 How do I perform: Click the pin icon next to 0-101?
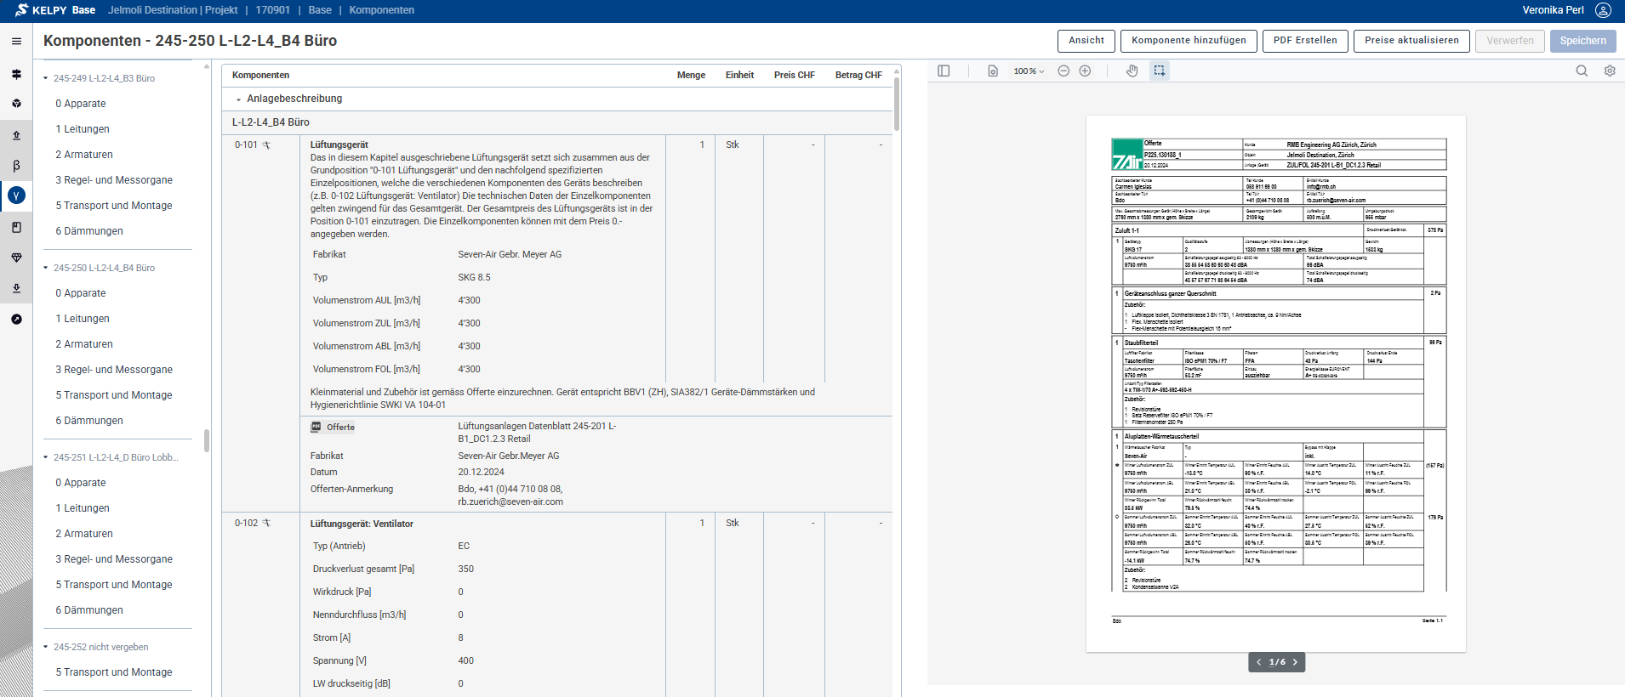point(266,145)
